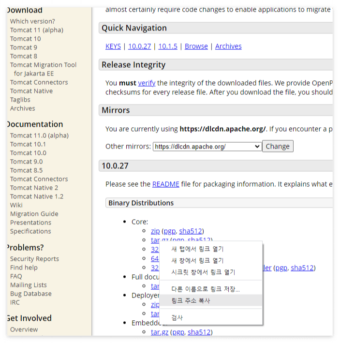Choose '새 창에서 링크 열기' in context menu
The image size is (340, 343).
pyautogui.click(x=211, y=261)
